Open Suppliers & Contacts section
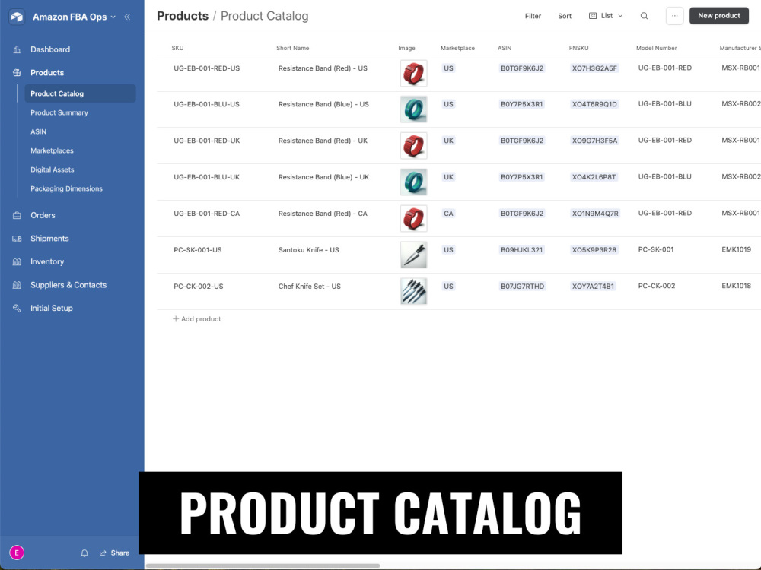 tap(68, 285)
